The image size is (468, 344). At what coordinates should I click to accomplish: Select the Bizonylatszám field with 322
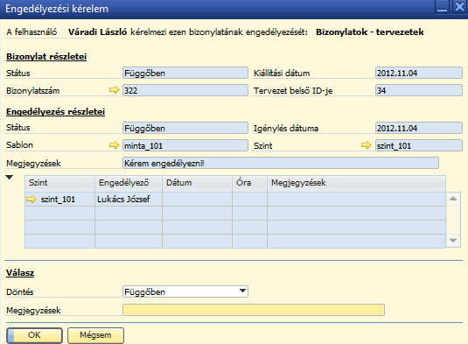click(185, 90)
